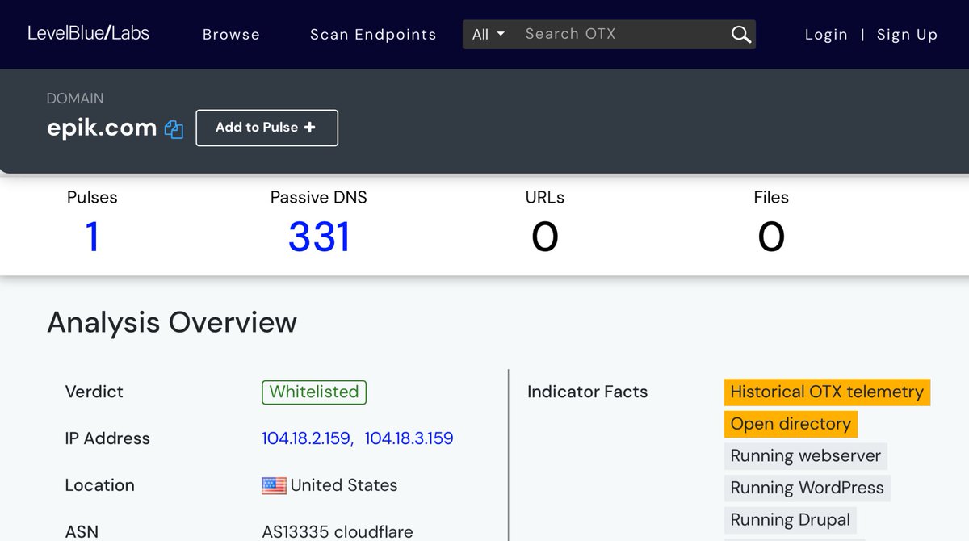969x541 pixels.
Task: Open IP address 104.18.2.159
Action: [x=306, y=438]
